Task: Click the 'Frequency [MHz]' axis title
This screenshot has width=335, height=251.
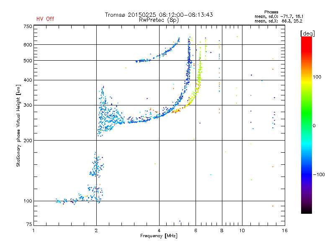Action: click(x=159, y=236)
